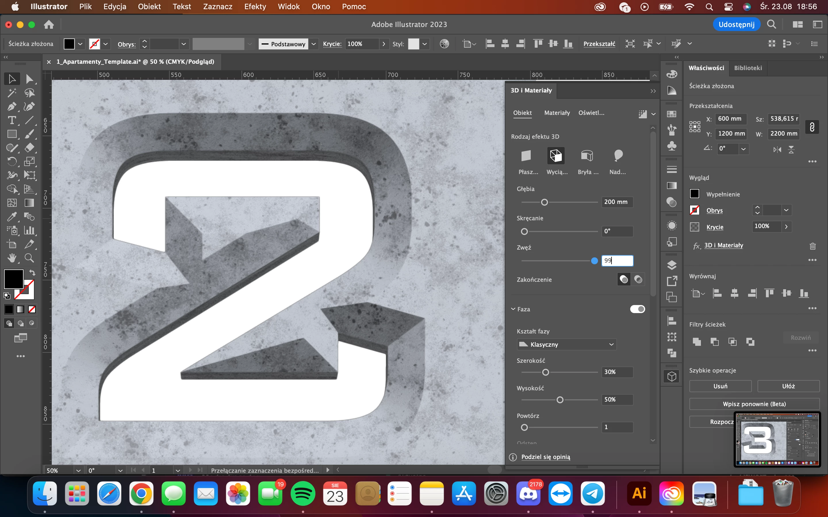
Task: Toggle the Faza switch off
Action: (x=637, y=309)
